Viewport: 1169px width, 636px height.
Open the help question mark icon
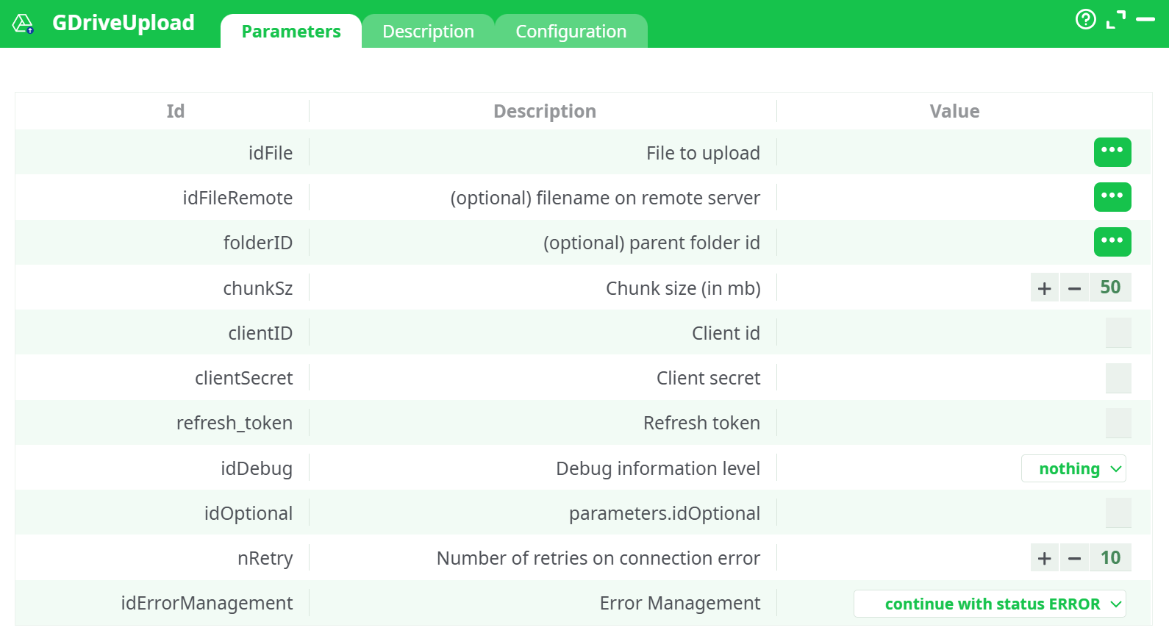pyautogui.click(x=1085, y=19)
